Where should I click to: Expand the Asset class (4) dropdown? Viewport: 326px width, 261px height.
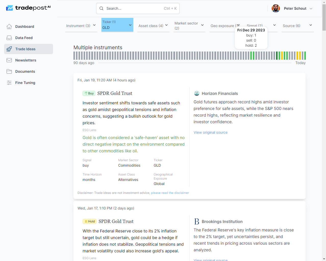tap(153, 26)
